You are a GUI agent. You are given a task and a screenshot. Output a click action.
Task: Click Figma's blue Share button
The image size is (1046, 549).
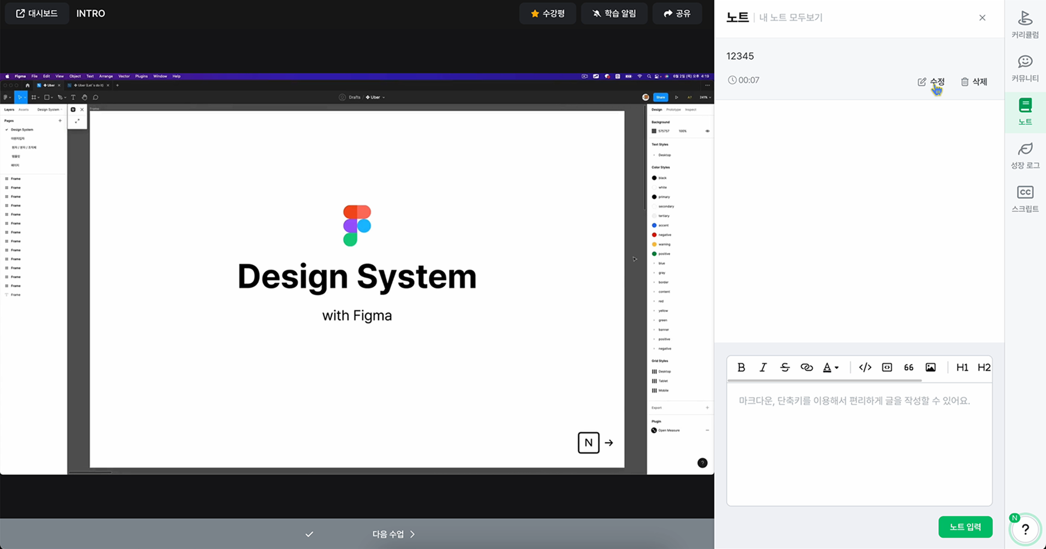tap(660, 97)
